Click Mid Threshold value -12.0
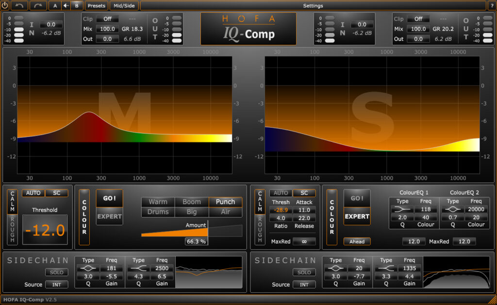The width and height of the screenshot is (497, 305). click(x=45, y=230)
